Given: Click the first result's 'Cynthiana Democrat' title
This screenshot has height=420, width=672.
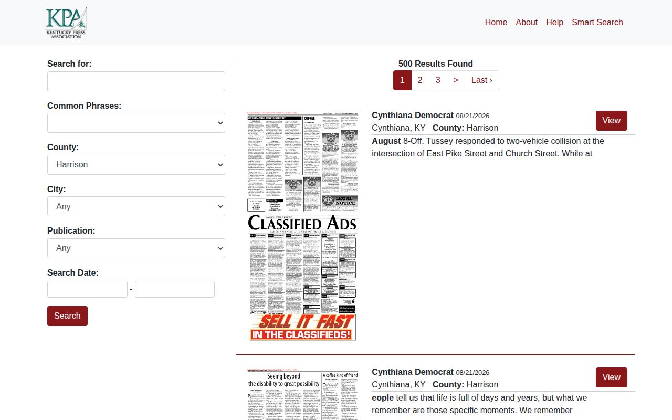Looking at the screenshot, I should tap(413, 115).
